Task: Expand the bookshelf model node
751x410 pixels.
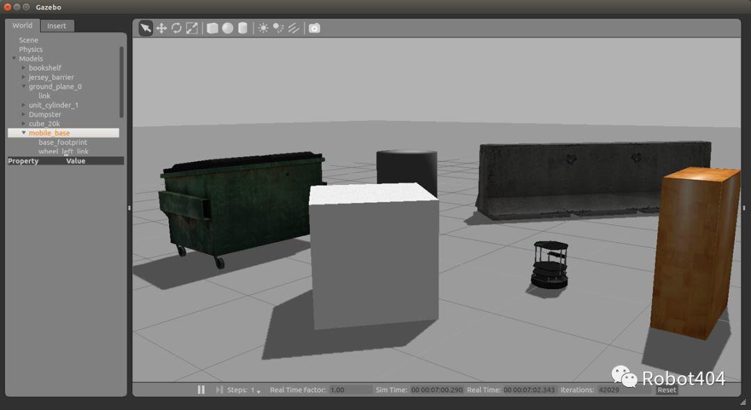Action: click(24, 68)
